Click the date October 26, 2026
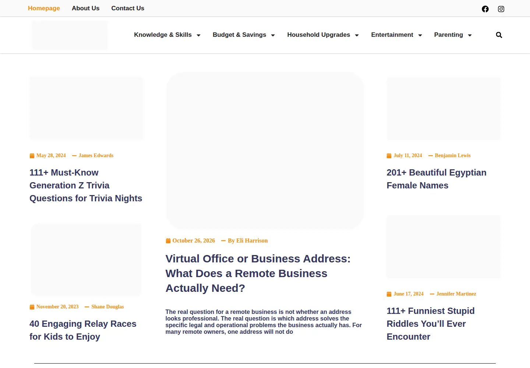Screen dimensions: 530x368 pos(194,241)
